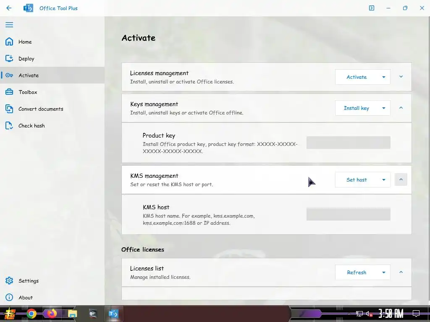Switch to Office Tool Plus taskbar icon
Screen dimensions: 430x322
(113, 314)
